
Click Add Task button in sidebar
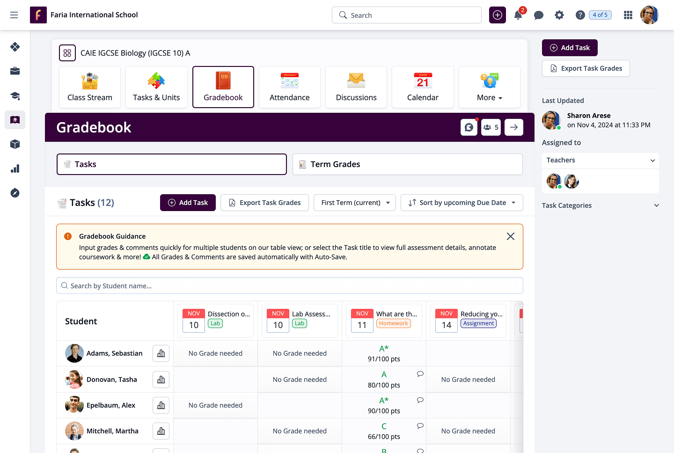point(570,48)
